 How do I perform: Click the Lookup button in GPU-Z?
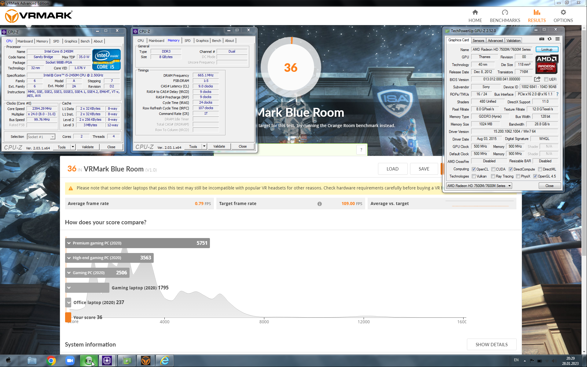coord(547,50)
